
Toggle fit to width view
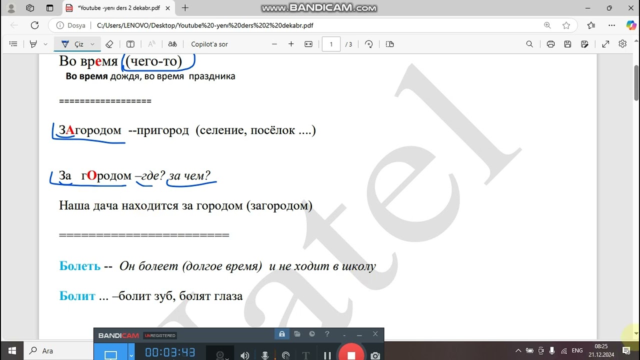click(x=308, y=44)
